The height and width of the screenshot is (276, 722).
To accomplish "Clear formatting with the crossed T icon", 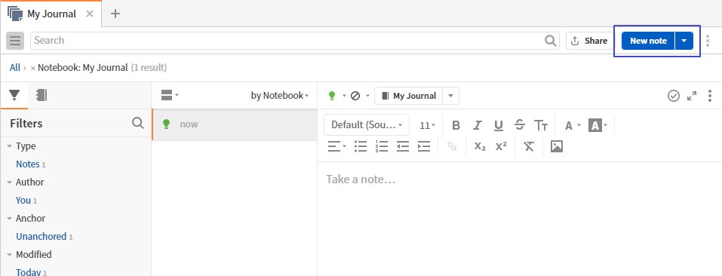I will (x=529, y=146).
